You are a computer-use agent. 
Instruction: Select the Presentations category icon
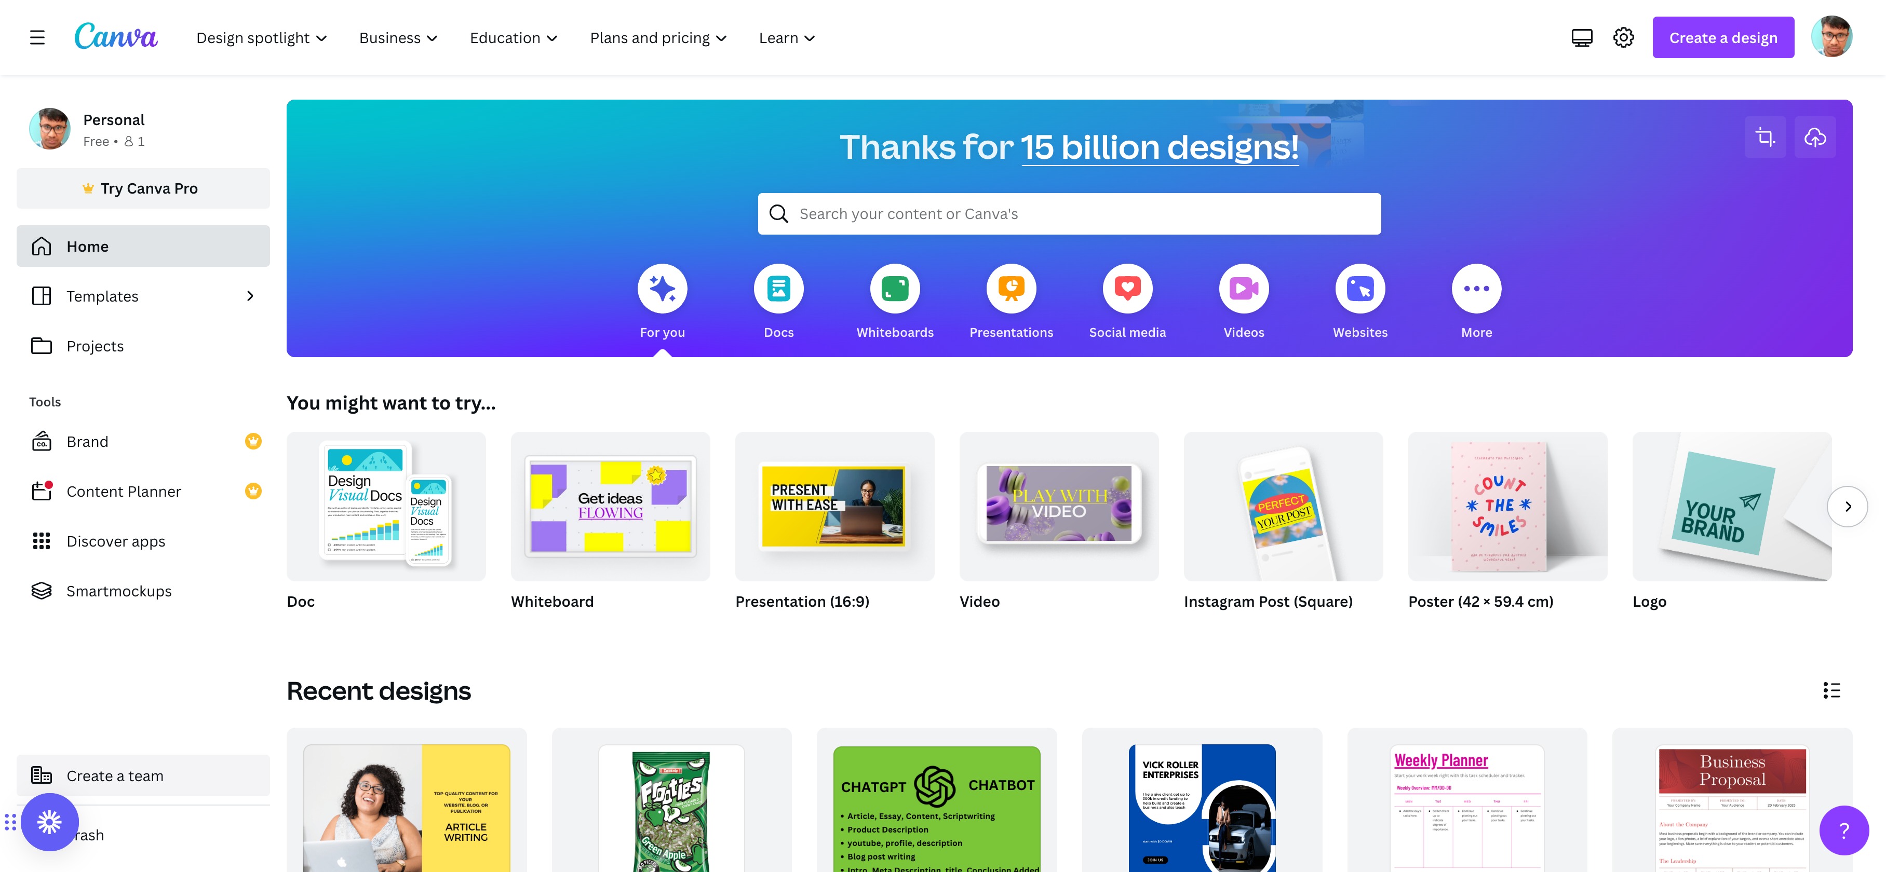pos(1011,288)
